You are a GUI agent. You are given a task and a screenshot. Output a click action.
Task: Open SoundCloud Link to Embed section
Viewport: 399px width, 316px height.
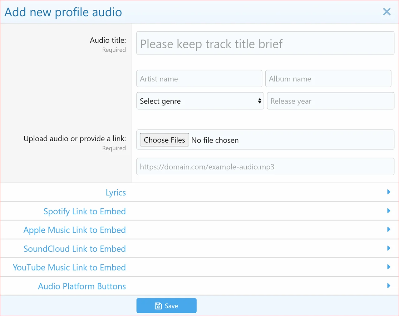(x=75, y=249)
